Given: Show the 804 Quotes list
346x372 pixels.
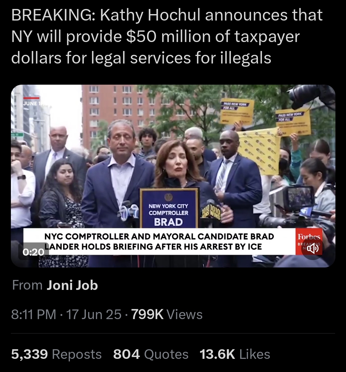Looking at the screenshot, I should (x=151, y=354).
